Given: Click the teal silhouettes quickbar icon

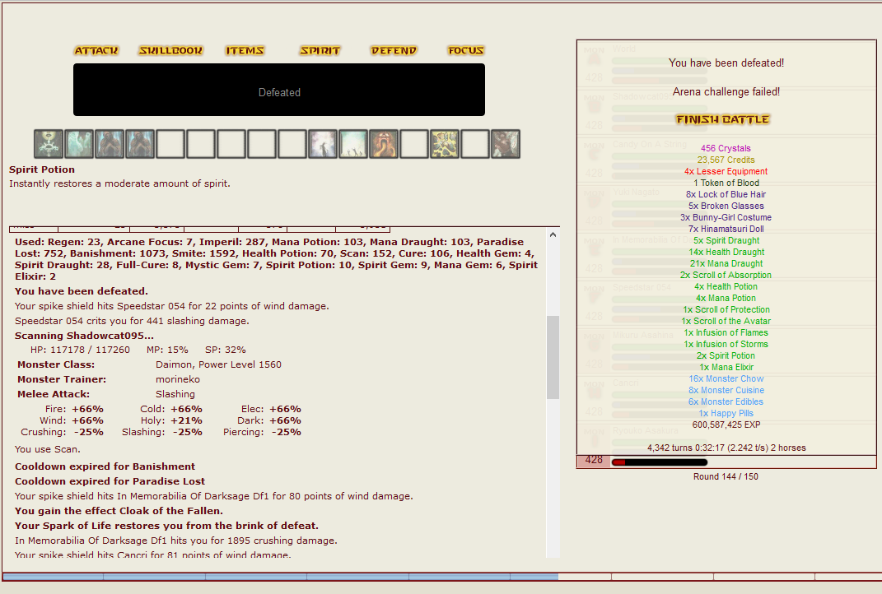Looking at the screenshot, I should point(353,144).
